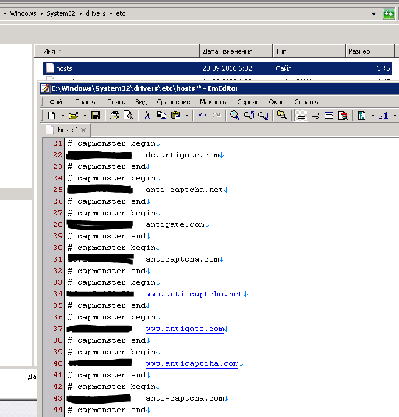
Task: Open Print Preview from the toolbar
Action: [x=129, y=116]
